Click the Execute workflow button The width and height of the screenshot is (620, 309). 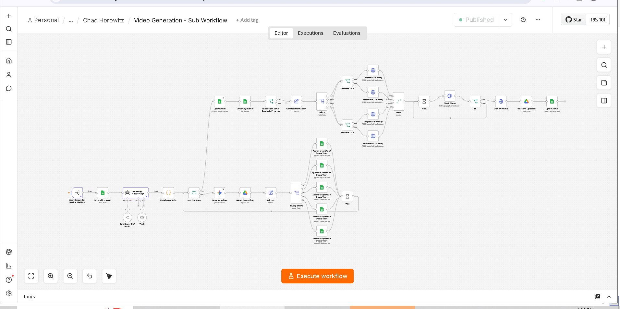click(x=317, y=276)
